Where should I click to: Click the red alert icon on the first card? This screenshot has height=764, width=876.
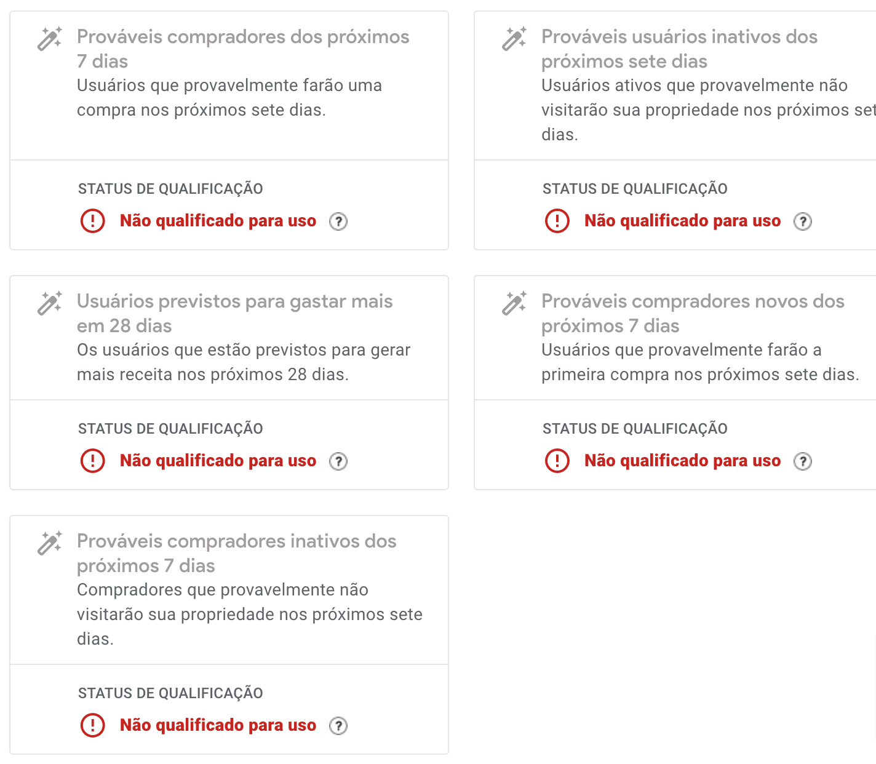pyautogui.click(x=92, y=220)
